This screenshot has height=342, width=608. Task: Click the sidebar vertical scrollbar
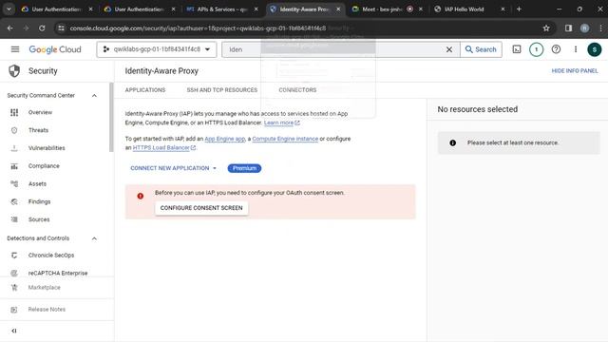click(112, 118)
